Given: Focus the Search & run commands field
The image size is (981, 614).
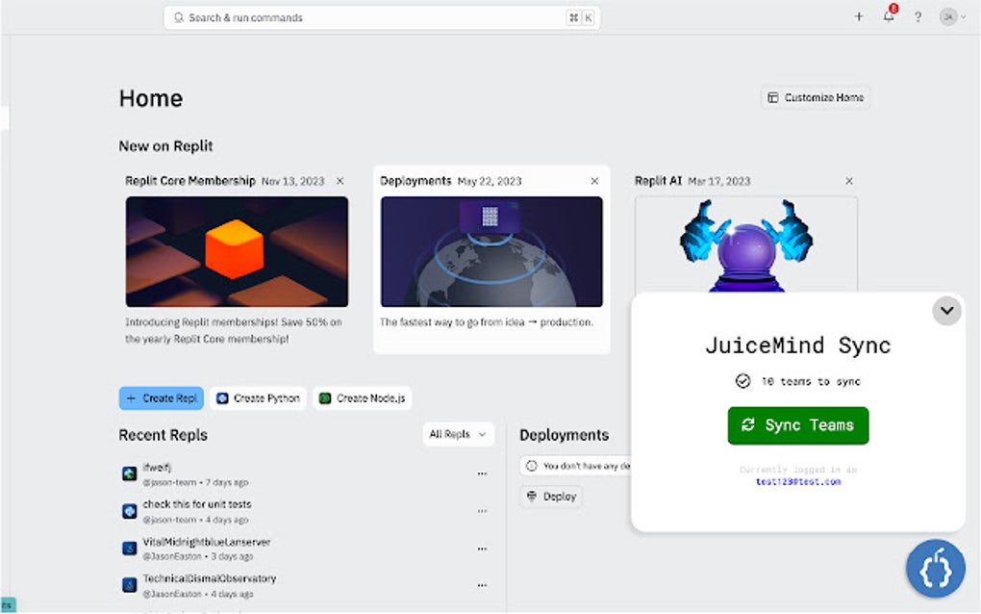Looking at the screenshot, I should (382, 17).
